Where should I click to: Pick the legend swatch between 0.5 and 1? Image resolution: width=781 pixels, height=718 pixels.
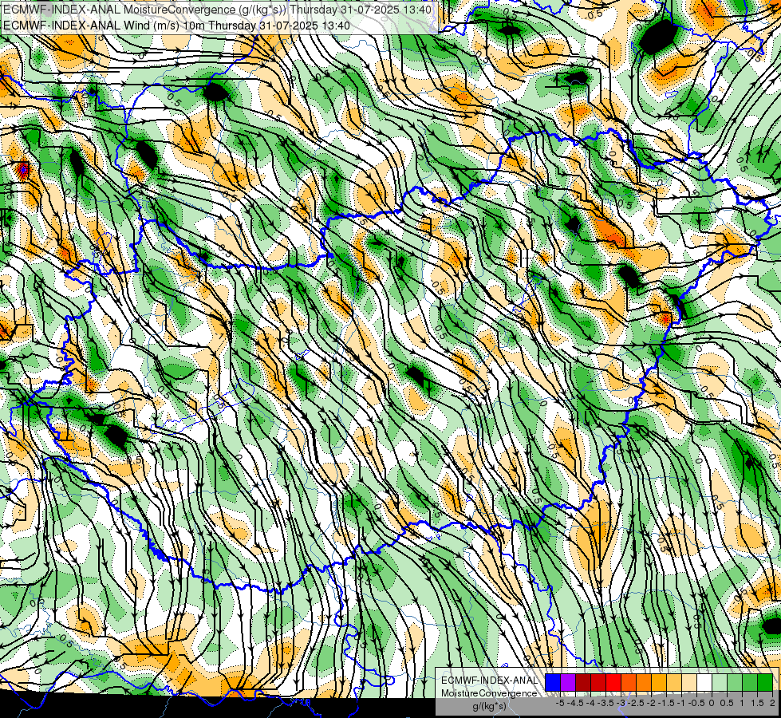(735, 682)
